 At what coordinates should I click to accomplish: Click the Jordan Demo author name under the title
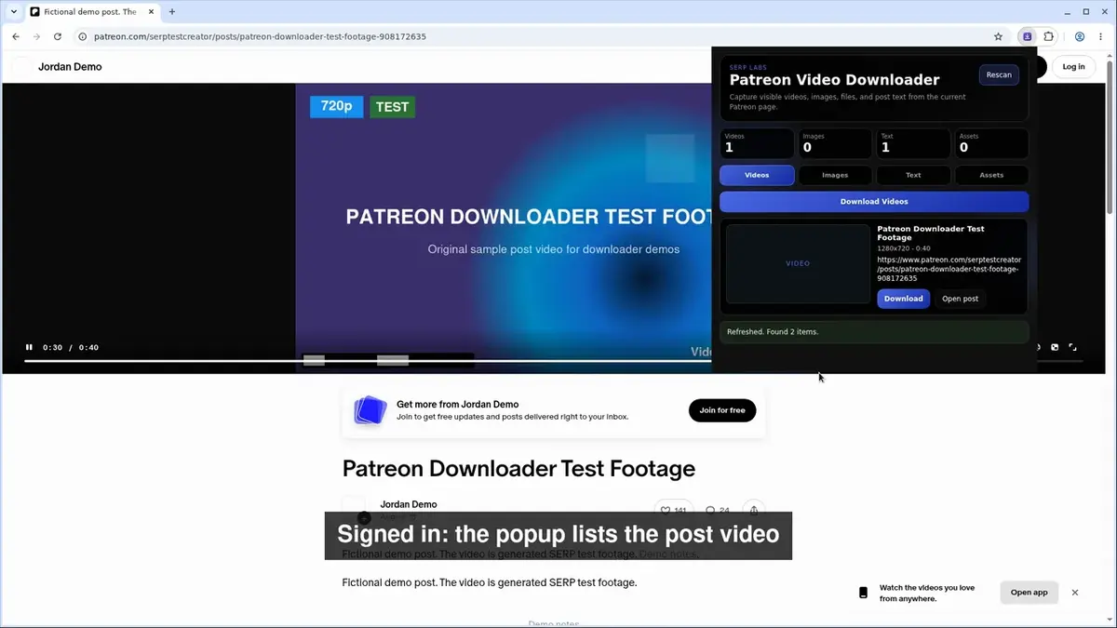pos(408,504)
